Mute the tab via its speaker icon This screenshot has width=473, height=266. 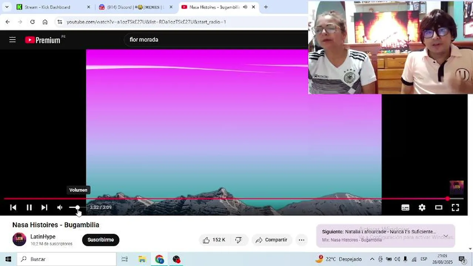pos(245,7)
